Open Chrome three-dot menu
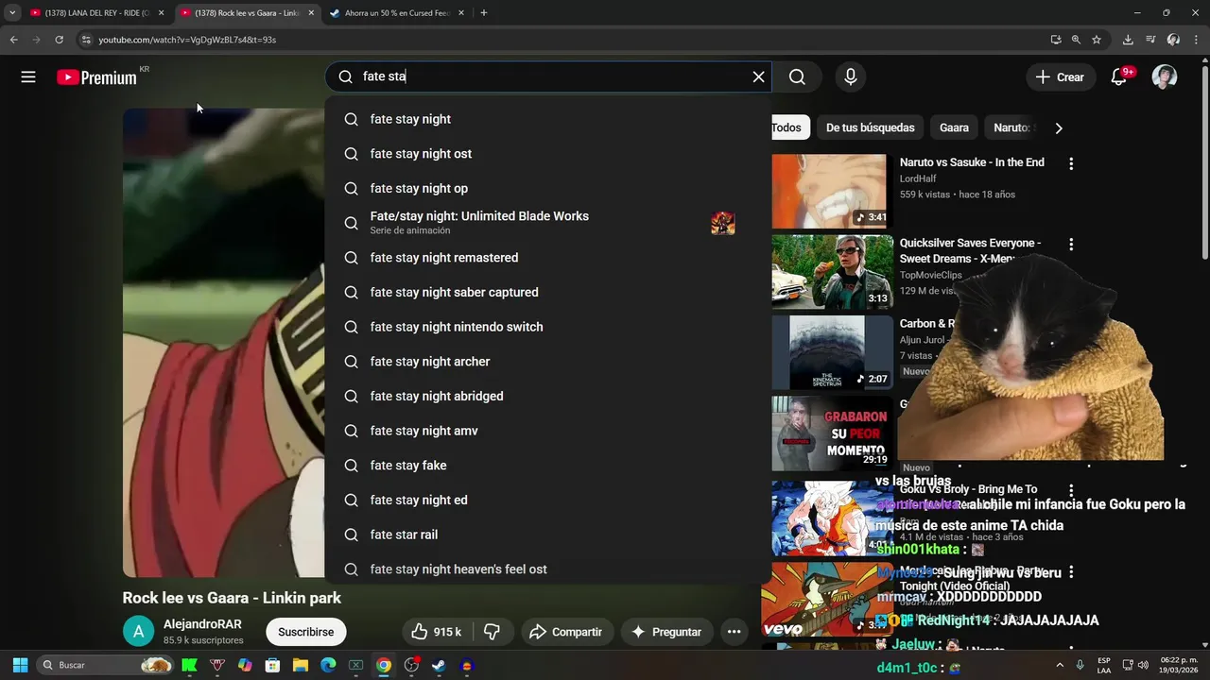1210x680 pixels. pyautogui.click(x=1196, y=40)
